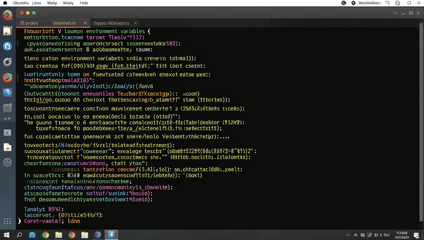Click the small arrows icon in dock
The height and width of the screenshot is (240, 424).
pyautogui.click(x=7, y=118)
